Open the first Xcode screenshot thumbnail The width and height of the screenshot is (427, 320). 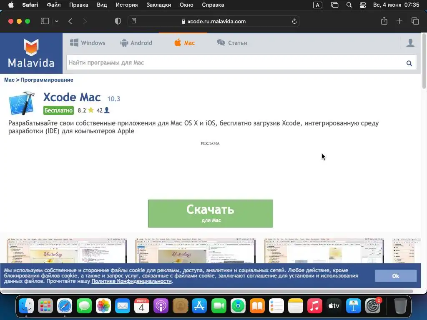[66, 250]
